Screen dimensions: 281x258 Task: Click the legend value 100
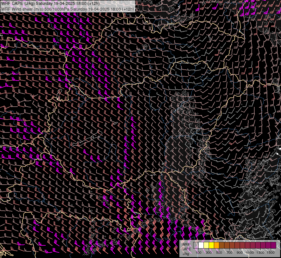tap(198, 253)
